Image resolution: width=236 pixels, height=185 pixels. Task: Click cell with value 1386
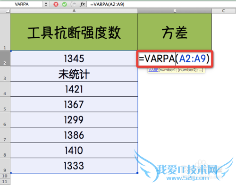click(x=74, y=135)
